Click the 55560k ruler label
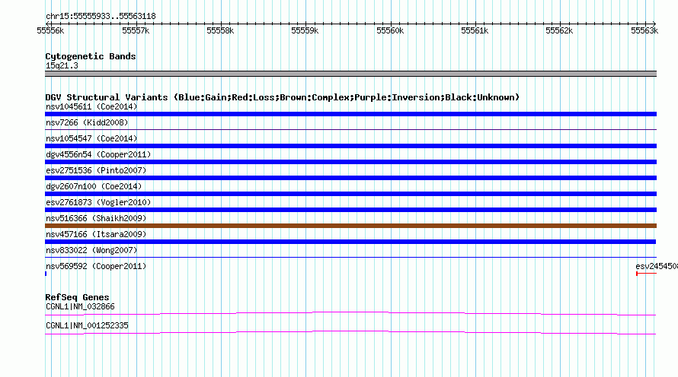Viewport: 678px width, 377px height. click(x=390, y=30)
